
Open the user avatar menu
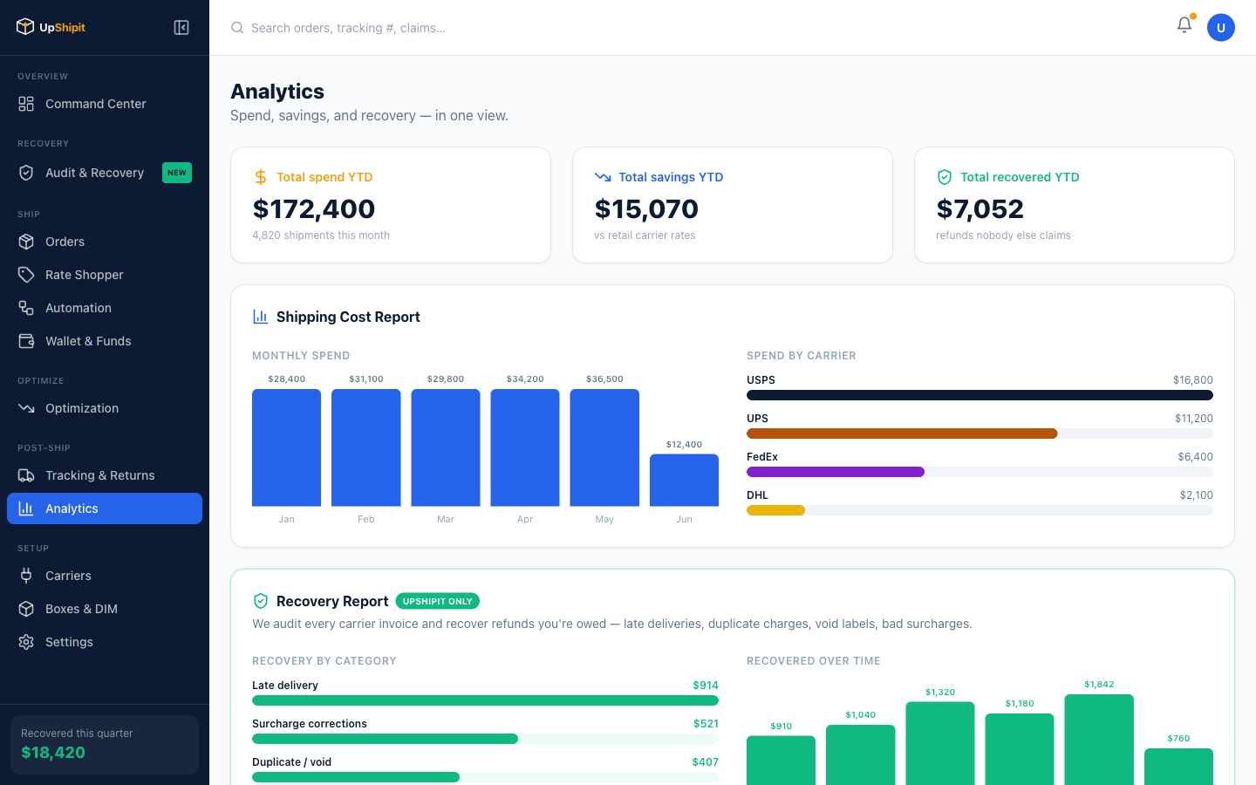tap(1221, 28)
